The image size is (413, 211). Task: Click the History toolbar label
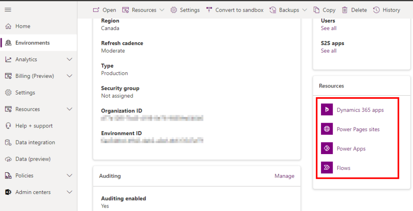point(391,10)
